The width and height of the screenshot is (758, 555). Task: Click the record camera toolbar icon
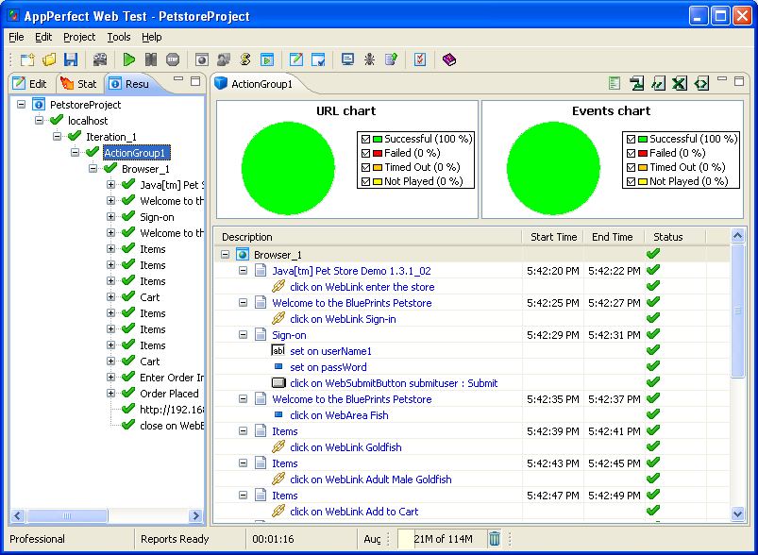(100, 59)
